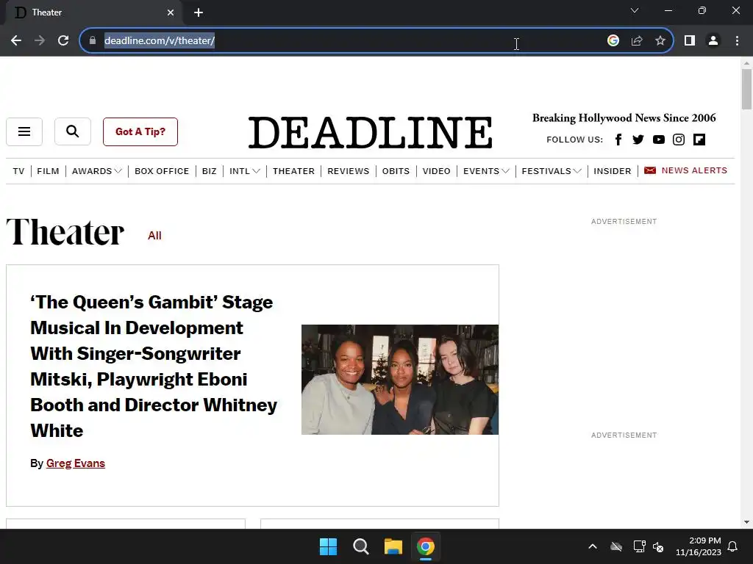Show hidden system tray icons
Image resolution: width=753 pixels, height=564 pixels.
click(x=593, y=546)
